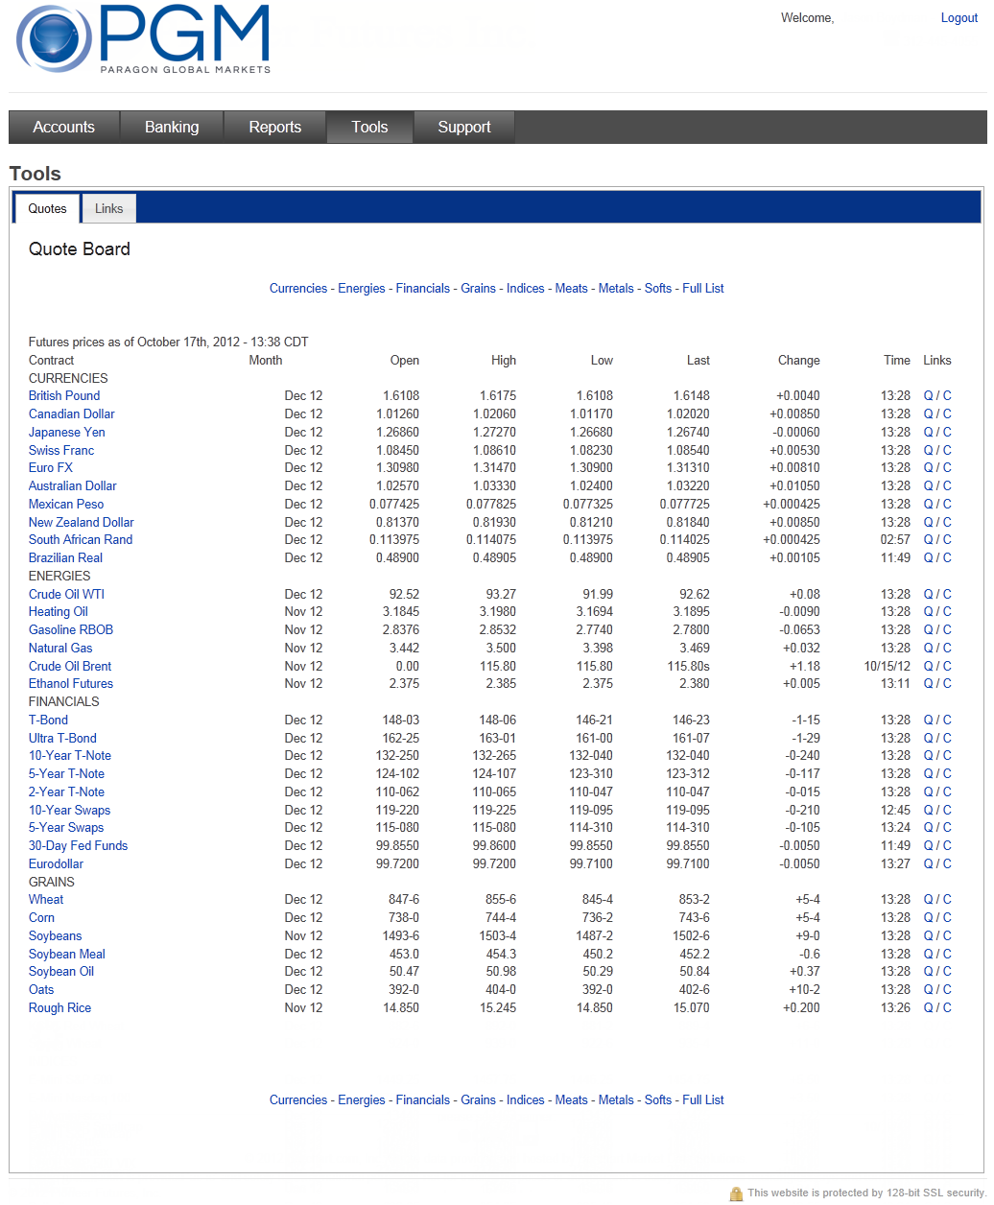Click the C link in the British Pound row
The width and height of the screenshot is (994, 1205).
(x=947, y=396)
